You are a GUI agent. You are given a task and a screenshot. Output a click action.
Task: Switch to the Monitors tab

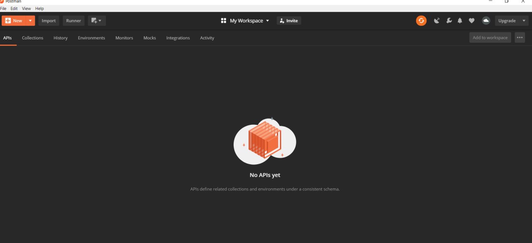[124, 38]
